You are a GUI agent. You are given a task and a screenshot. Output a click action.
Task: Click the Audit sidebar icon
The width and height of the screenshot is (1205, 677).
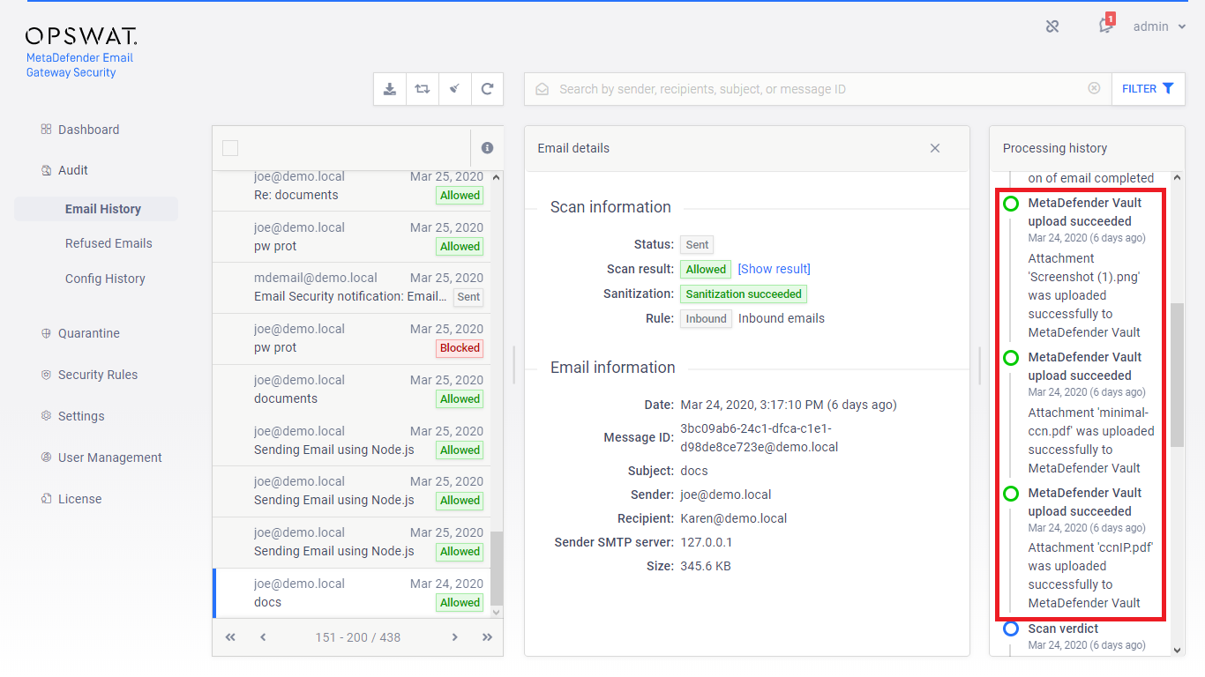coord(46,170)
